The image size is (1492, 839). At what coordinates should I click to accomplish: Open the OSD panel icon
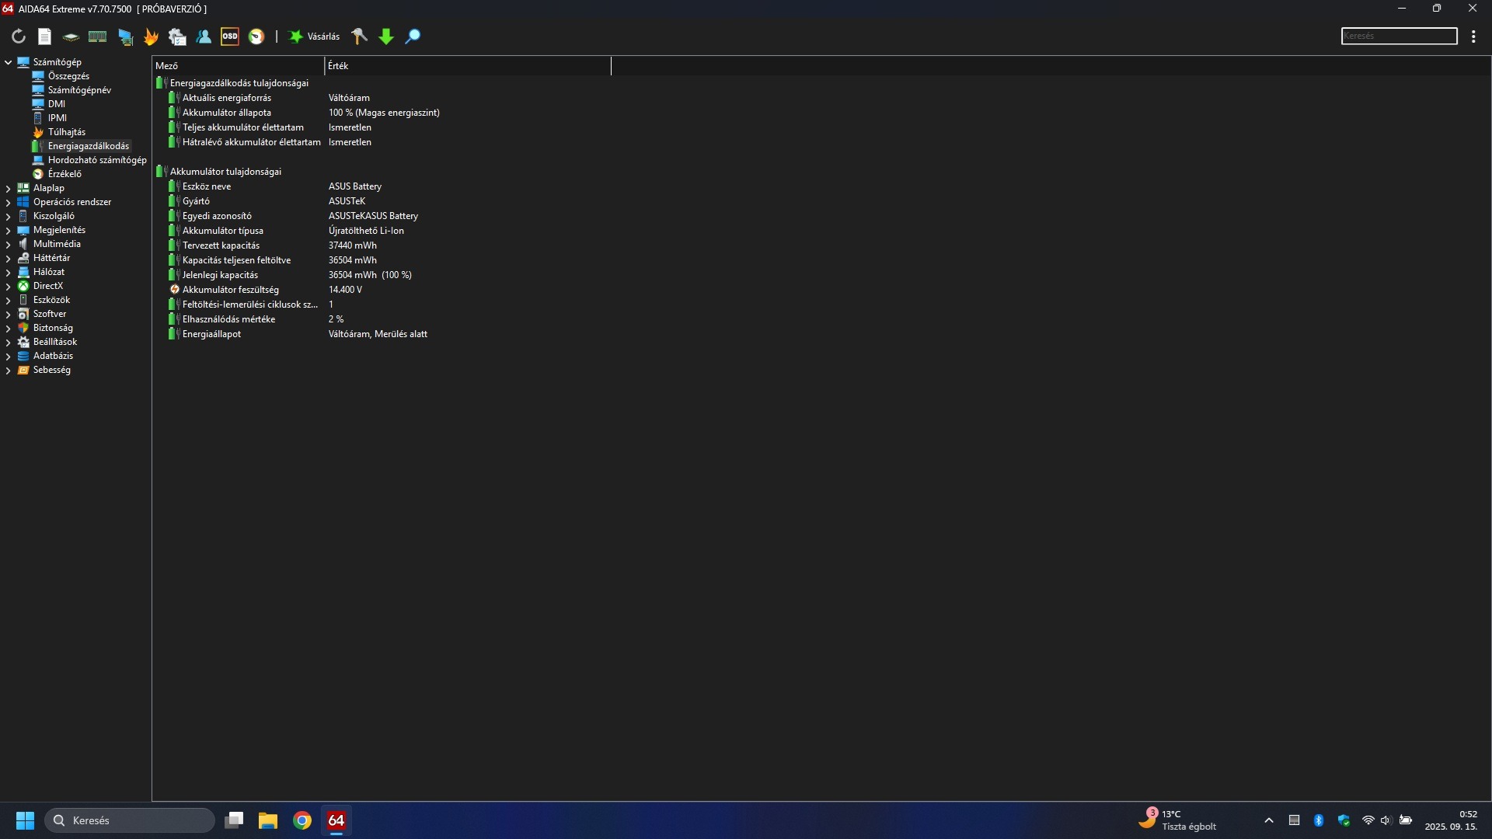[229, 37]
